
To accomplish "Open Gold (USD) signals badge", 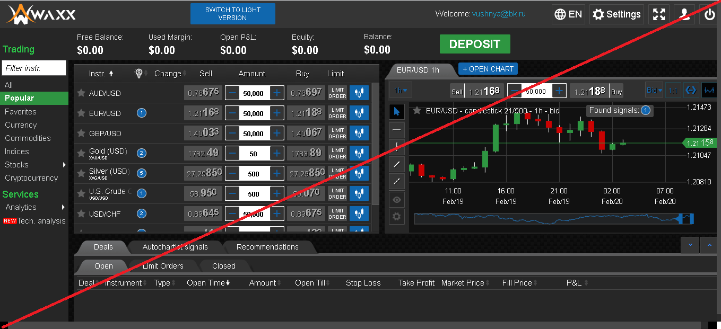I will coord(142,153).
